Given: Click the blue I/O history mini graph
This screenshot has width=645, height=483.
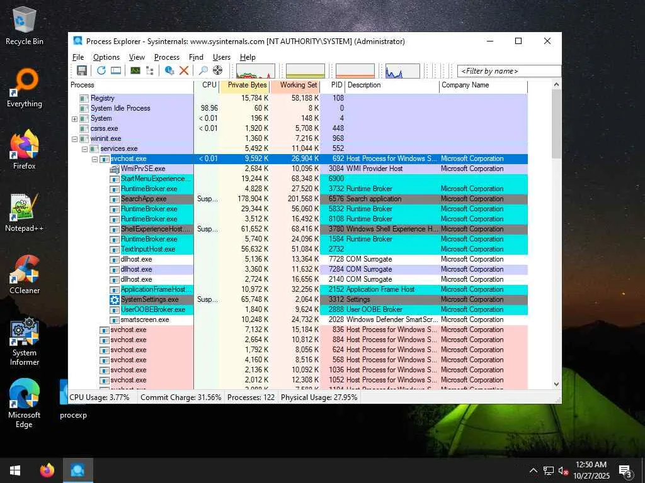Looking at the screenshot, I should pyautogui.click(x=402, y=70).
